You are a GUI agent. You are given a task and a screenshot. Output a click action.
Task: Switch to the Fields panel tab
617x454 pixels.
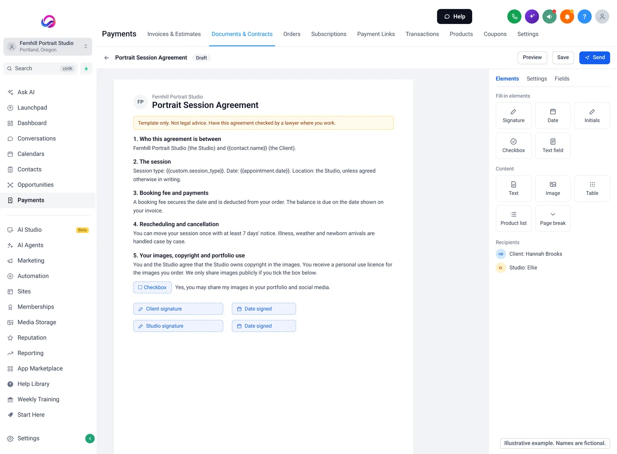pos(562,79)
